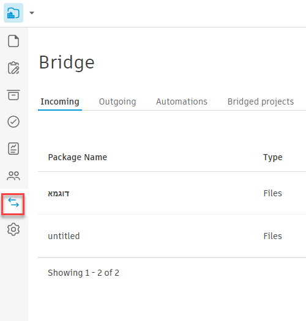Open the Files icon in sidebar

(x=13, y=41)
